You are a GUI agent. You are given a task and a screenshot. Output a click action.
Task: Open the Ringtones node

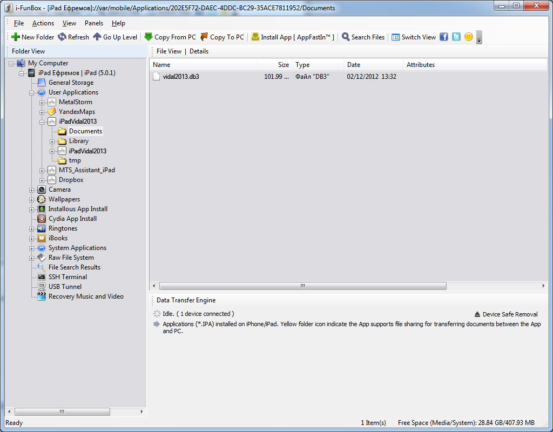point(63,228)
